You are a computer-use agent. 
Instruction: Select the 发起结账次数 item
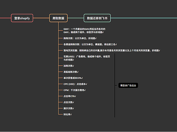tap(71, 72)
